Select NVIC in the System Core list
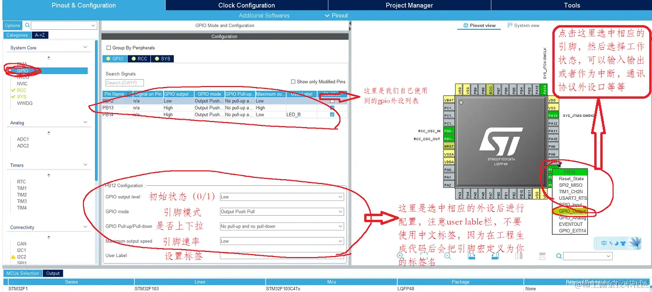 click(x=22, y=83)
